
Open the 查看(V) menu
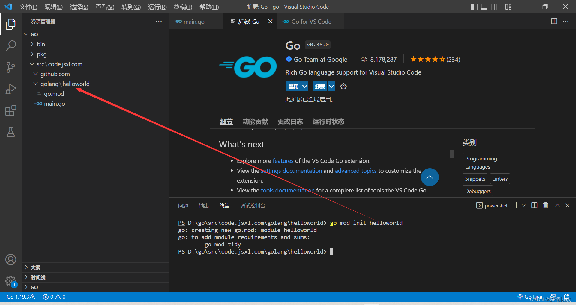(x=105, y=7)
